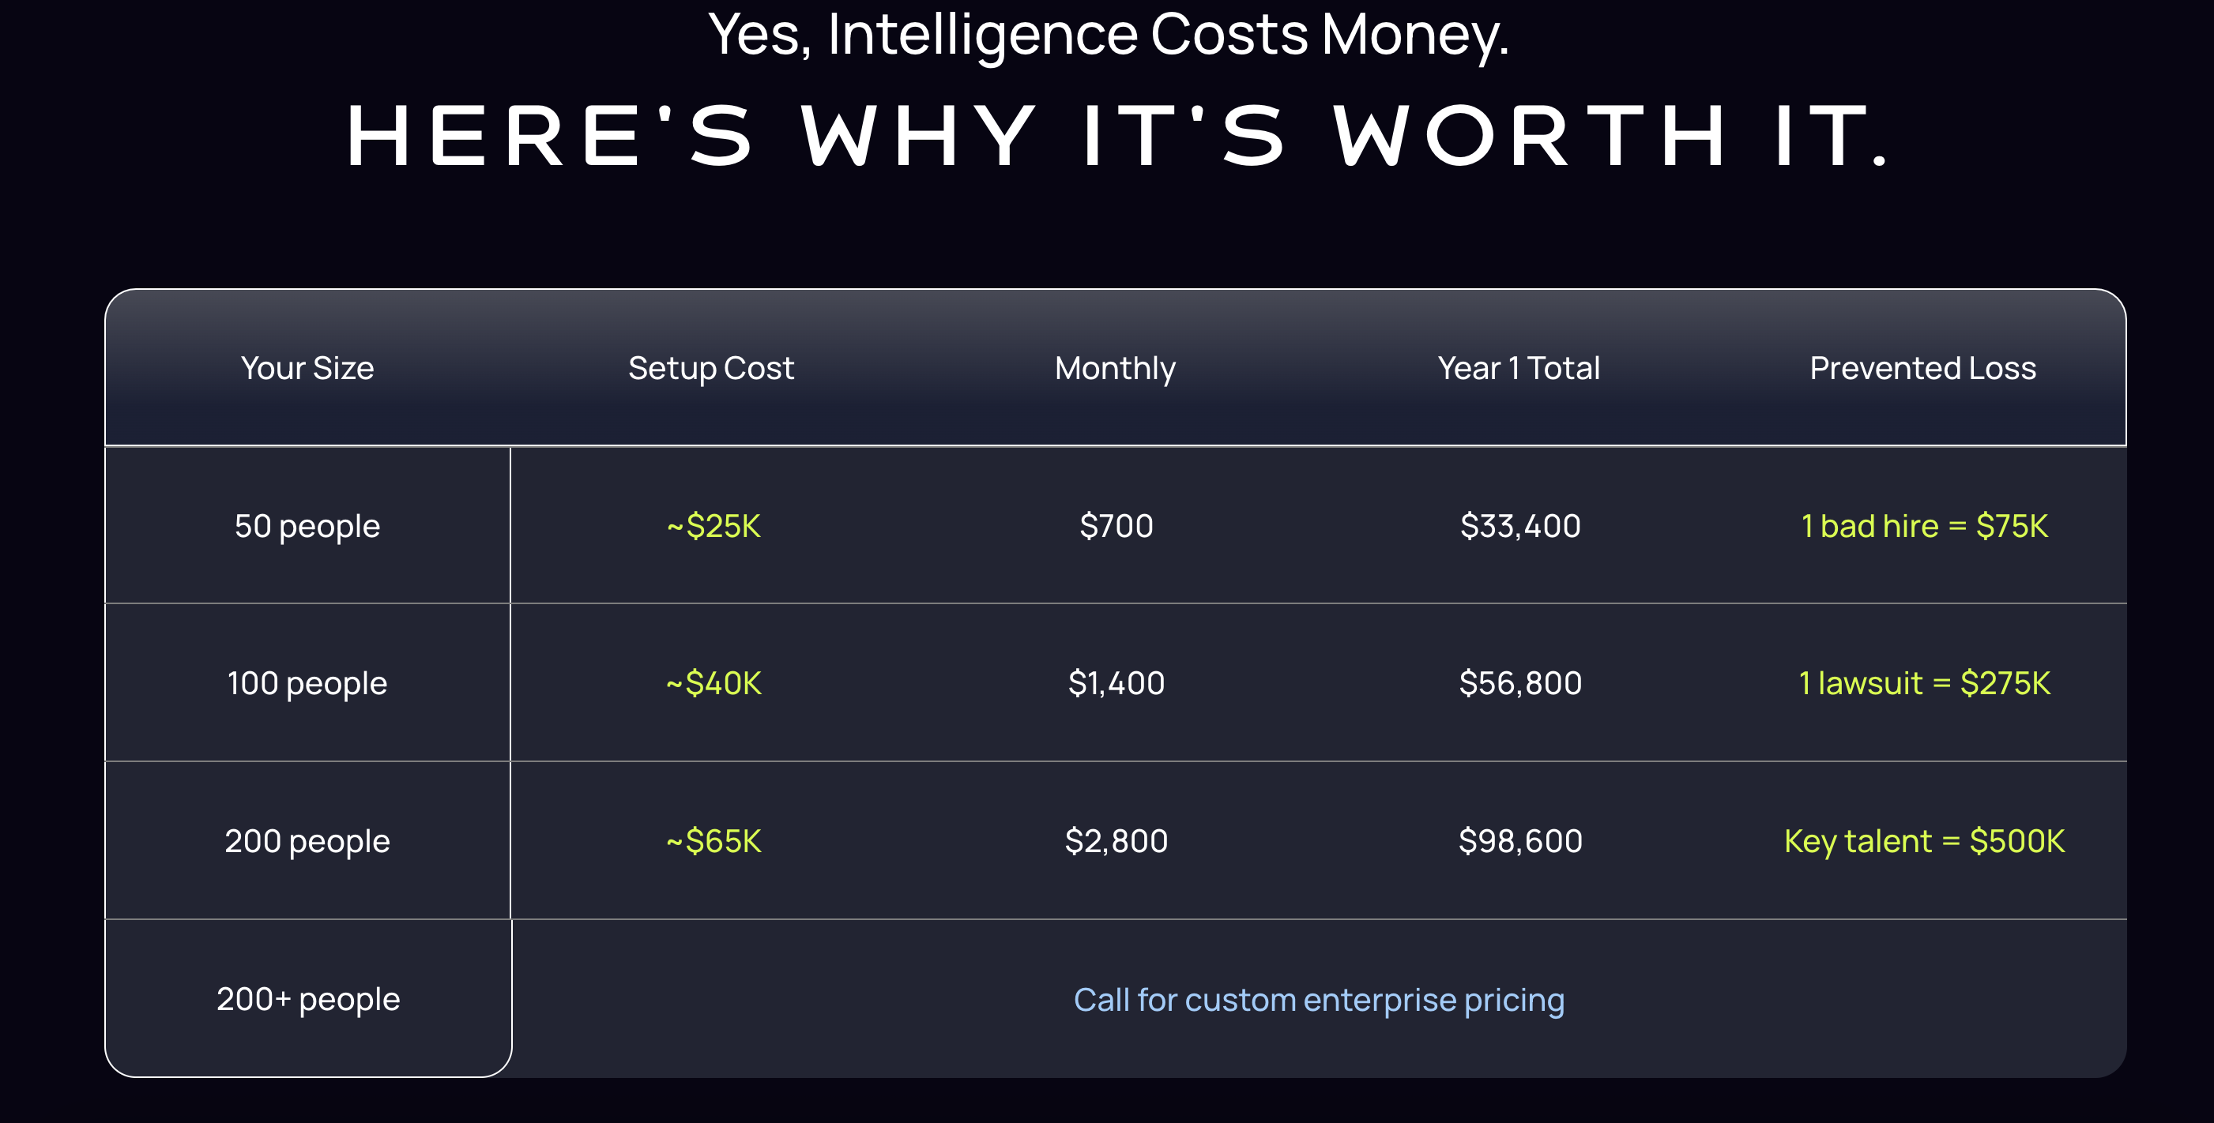The image size is (2214, 1123).
Task: Click the ~$25K setup cost value
Action: click(x=714, y=525)
